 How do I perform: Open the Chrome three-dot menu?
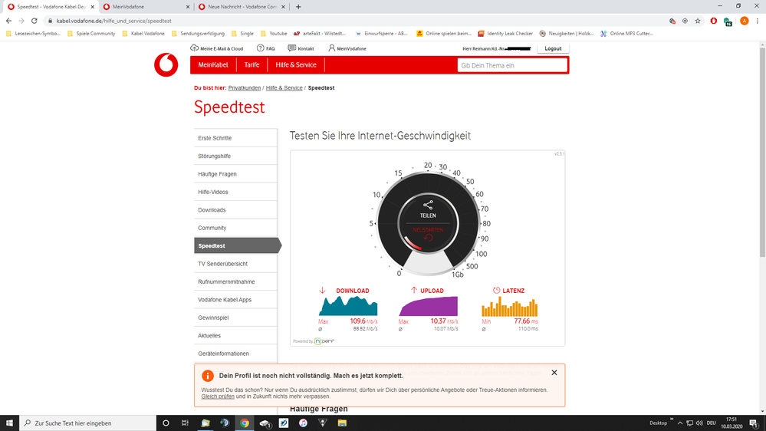(758, 21)
